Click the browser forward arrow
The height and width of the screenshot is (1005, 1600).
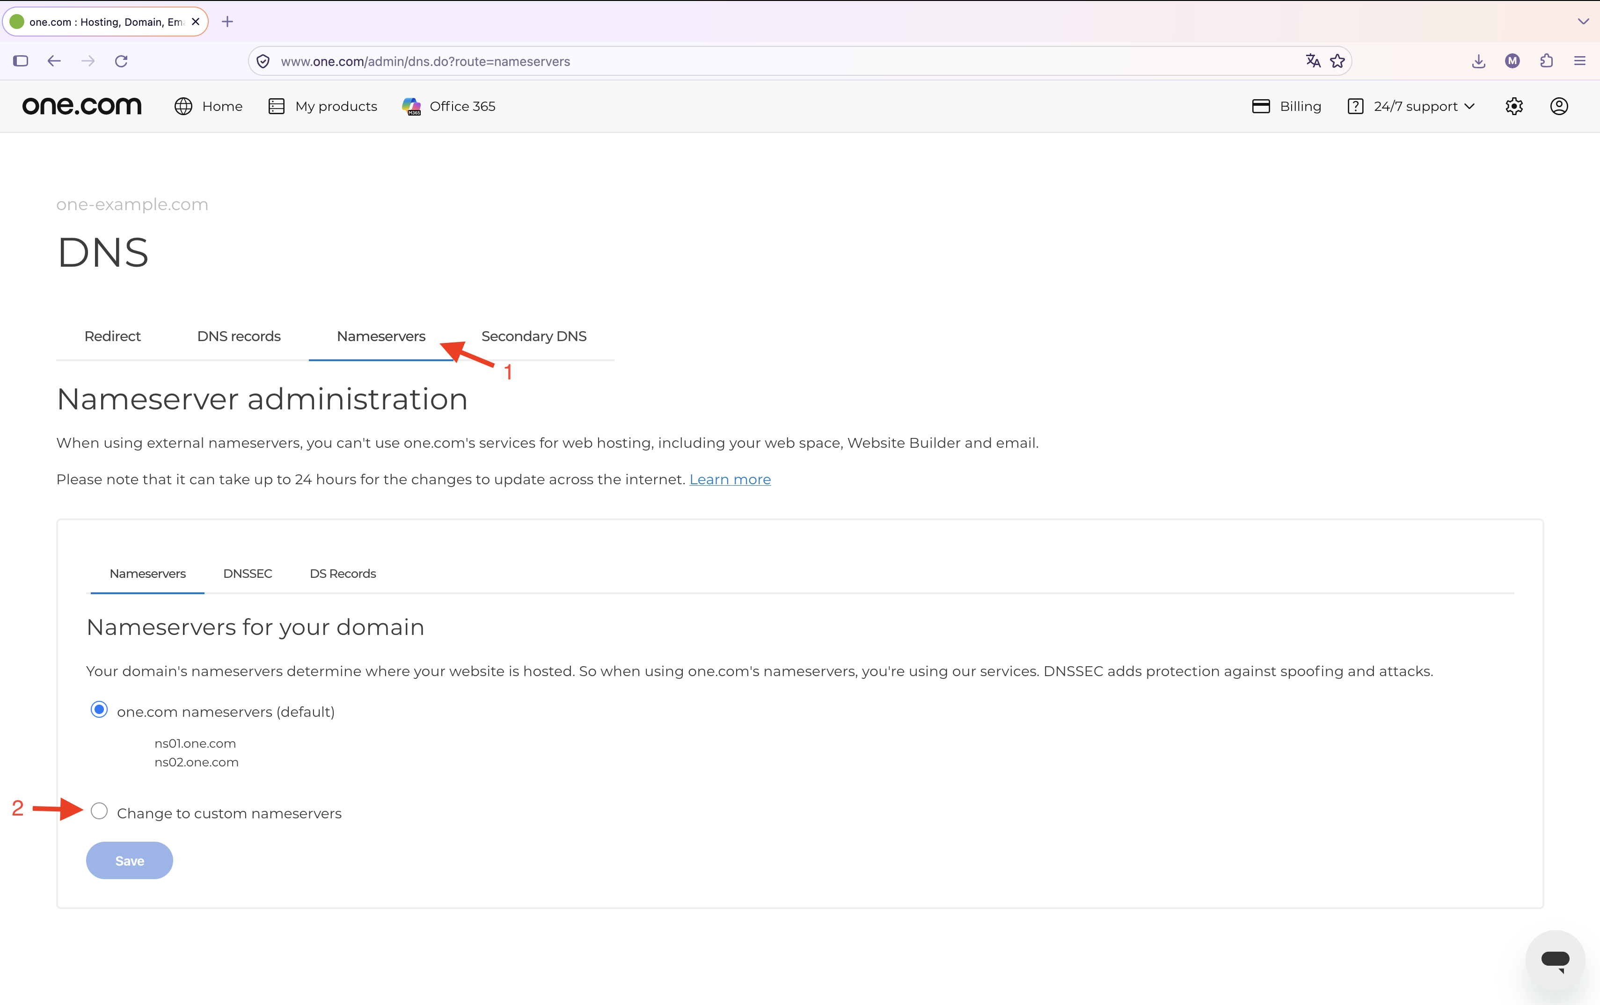tap(88, 61)
